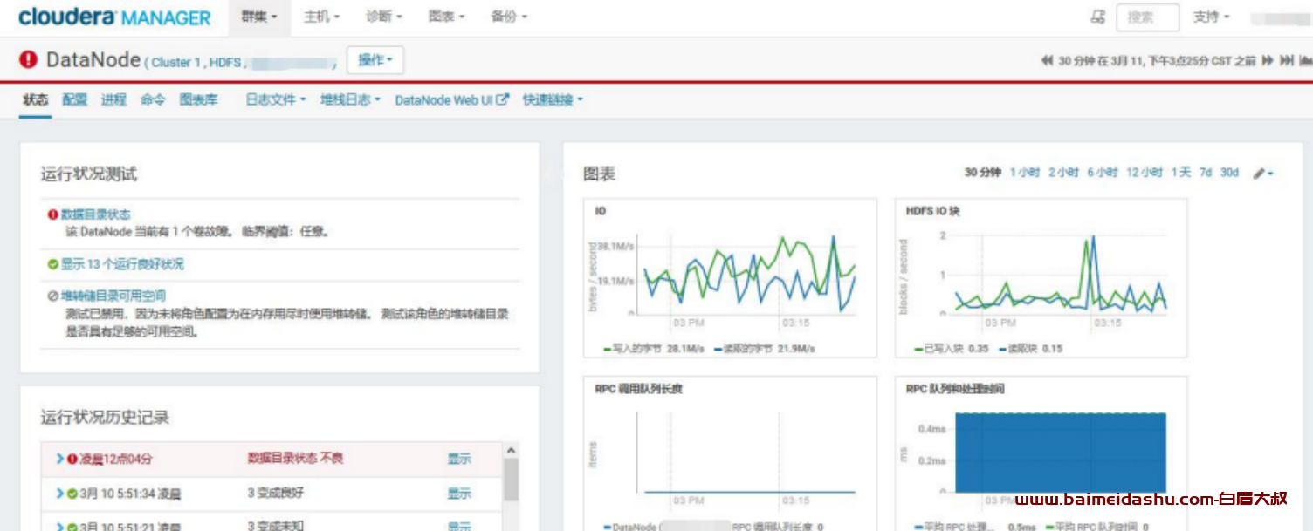Viewport: 1313px width, 531px height.
Task: Switch to the 配置 tab
Action: pos(75,100)
